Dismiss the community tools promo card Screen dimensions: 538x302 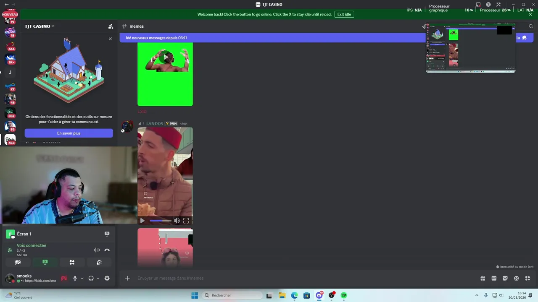pos(111,39)
